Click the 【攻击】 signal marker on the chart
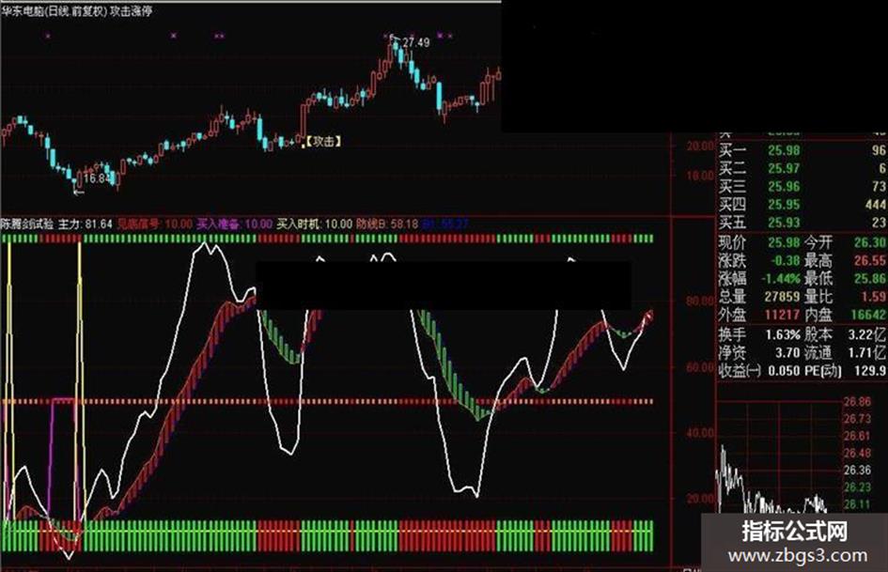888x572 pixels. tap(324, 142)
